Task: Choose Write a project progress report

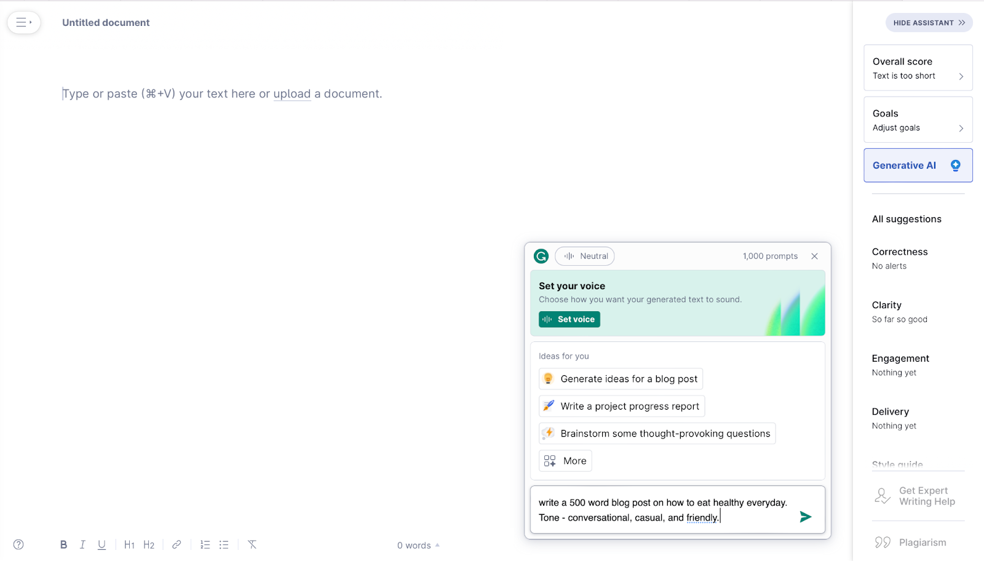Action: 622,406
